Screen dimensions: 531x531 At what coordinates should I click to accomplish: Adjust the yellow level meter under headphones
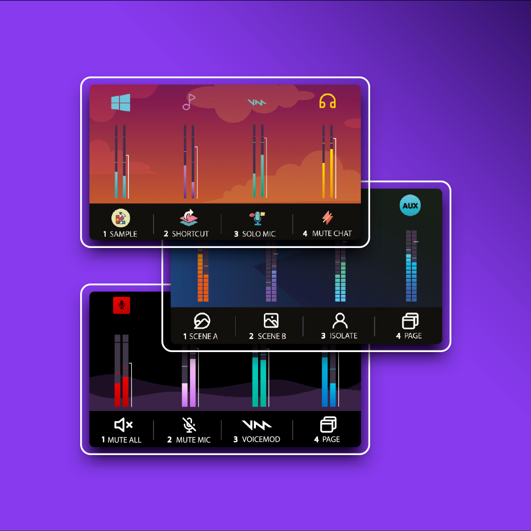[x=329, y=161]
